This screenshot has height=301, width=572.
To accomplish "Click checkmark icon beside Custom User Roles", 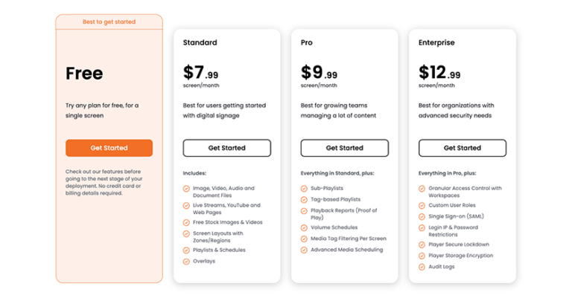I will (x=422, y=205).
